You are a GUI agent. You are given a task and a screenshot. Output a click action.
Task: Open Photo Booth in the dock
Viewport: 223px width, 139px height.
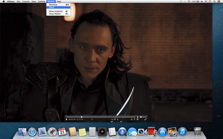[x=152, y=132]
